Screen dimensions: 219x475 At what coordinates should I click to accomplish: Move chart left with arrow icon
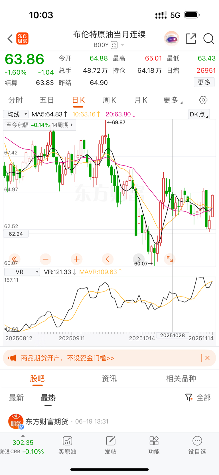[108, 259]
